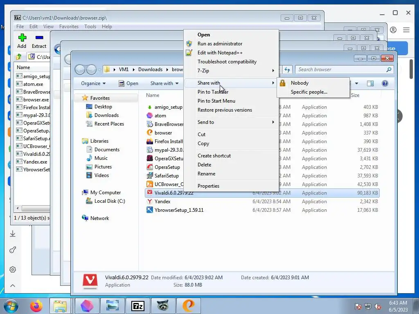Click the account profile icon at top right
The height and width of the screenshot is (314, 419).
click(x=393, y=30)
